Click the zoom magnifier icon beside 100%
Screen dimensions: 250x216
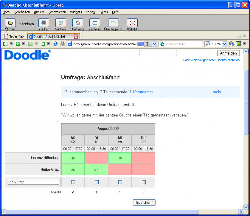[208, 44]
